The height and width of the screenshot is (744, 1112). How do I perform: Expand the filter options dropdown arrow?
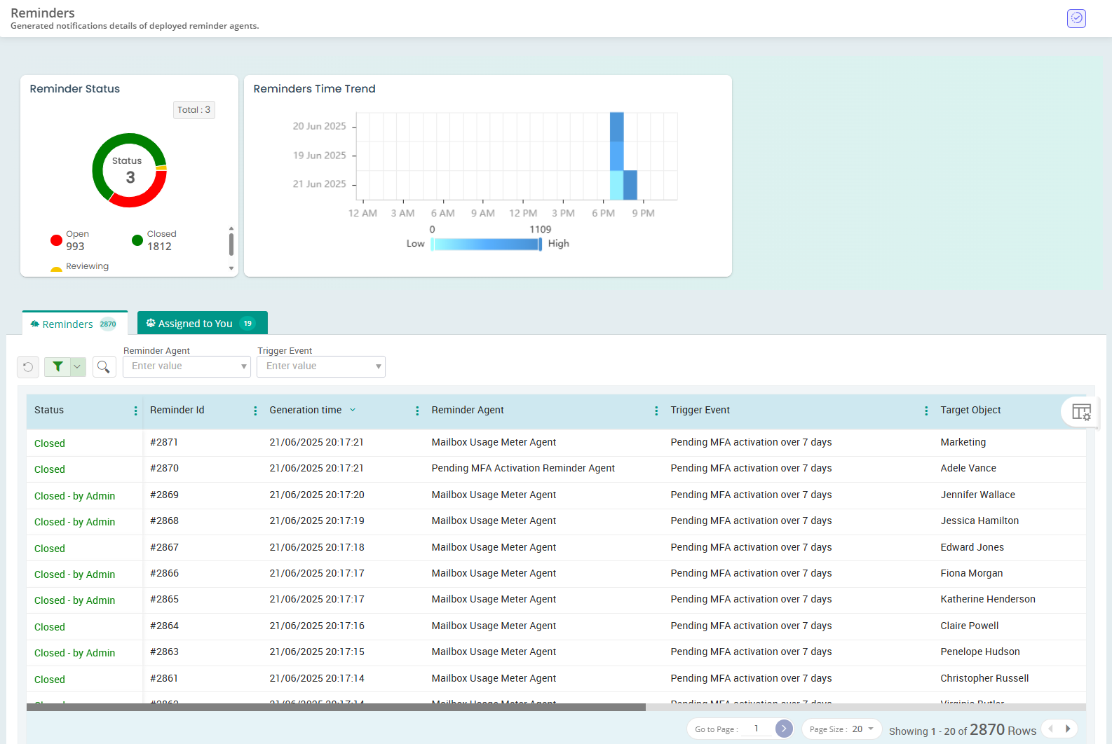(x=78, y=366)
